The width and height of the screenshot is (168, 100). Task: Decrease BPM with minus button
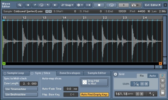(x=137, y=94)
